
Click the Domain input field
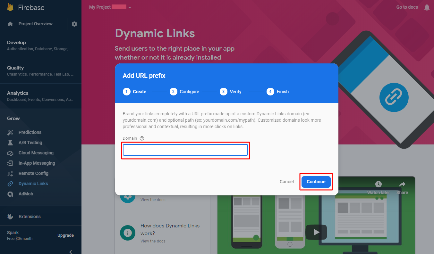pos(185,150)
